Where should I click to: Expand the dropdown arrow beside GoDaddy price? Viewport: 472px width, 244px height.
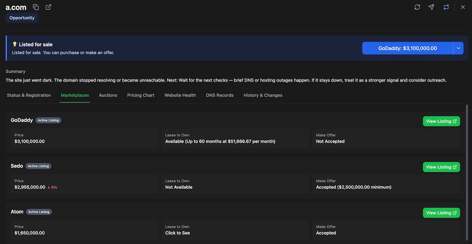click(459, 48)
